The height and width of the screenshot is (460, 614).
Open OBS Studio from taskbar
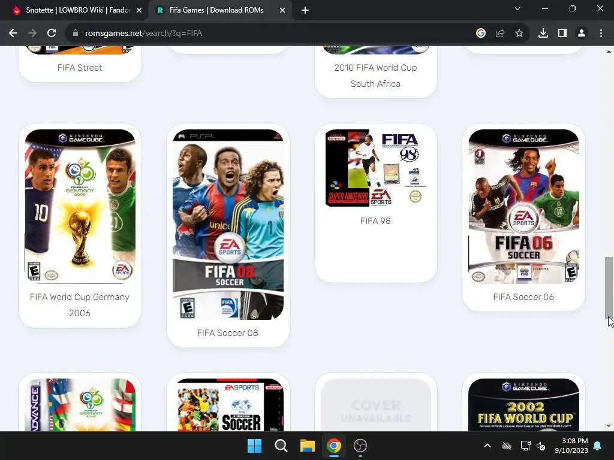click(360, 446)
